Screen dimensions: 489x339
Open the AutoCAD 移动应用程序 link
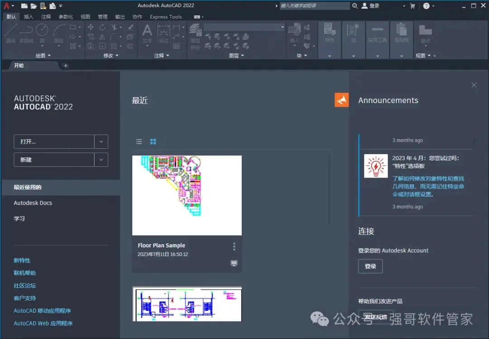pyautogui.click(x=43, y=311)
